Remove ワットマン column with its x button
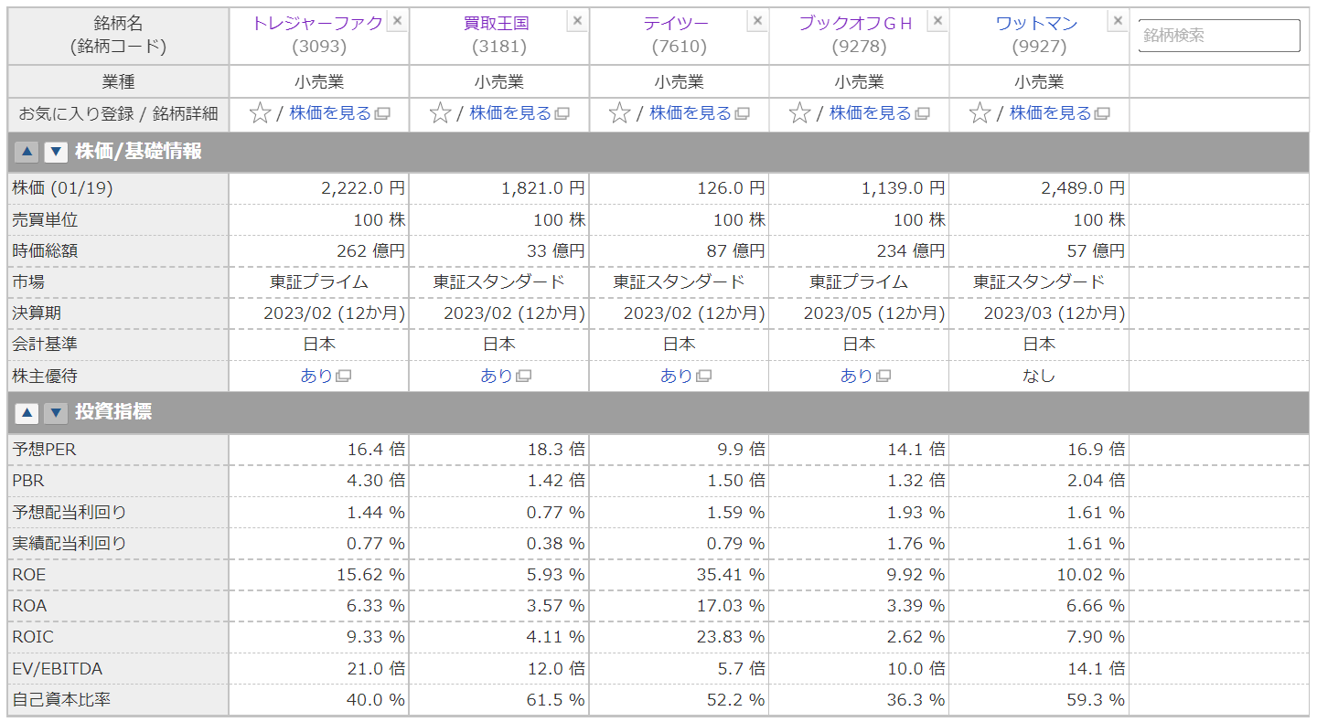Image resolution: width=1317 pixels, height=722 pixels. [1118, 21]
